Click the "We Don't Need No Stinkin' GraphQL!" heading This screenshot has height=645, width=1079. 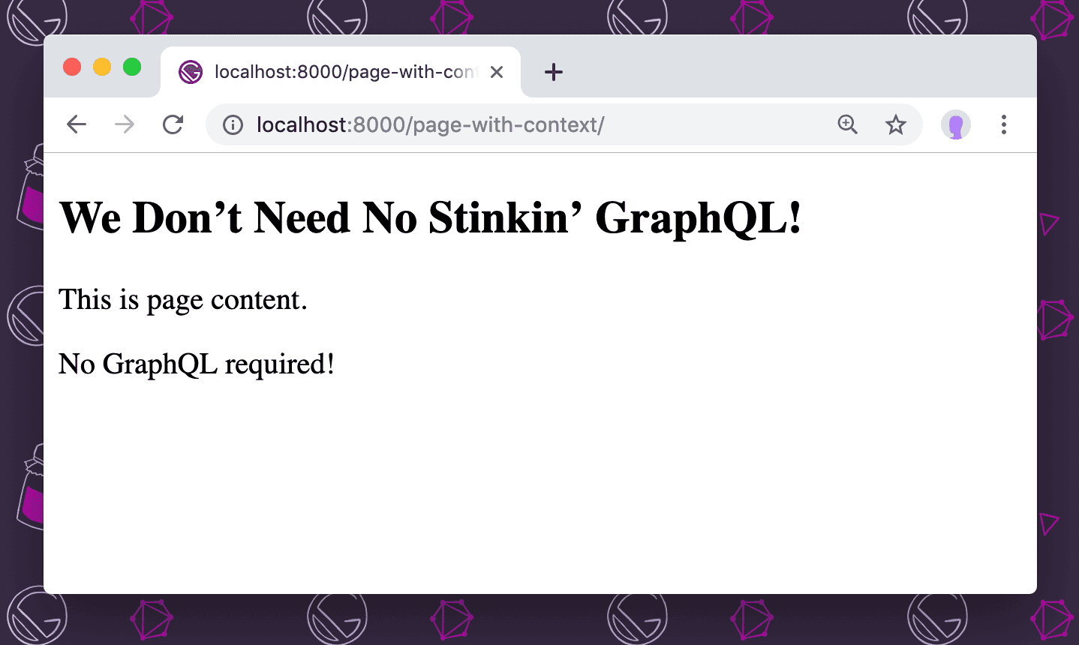pyautogui.click(x=430, y=218)
